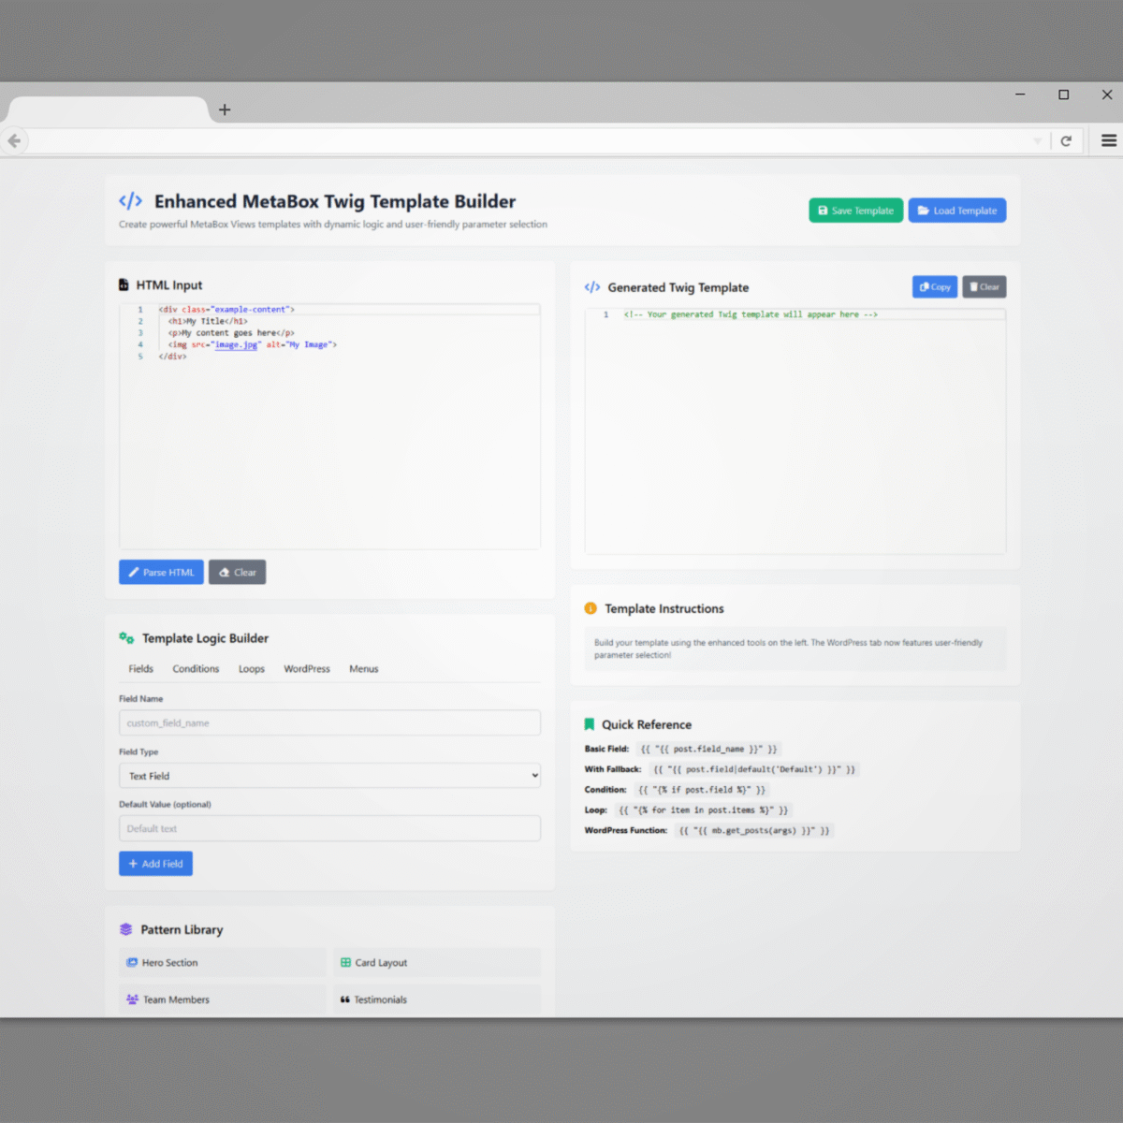
Task: Click the browser reload icon
Action: (x=1065, y=140)
